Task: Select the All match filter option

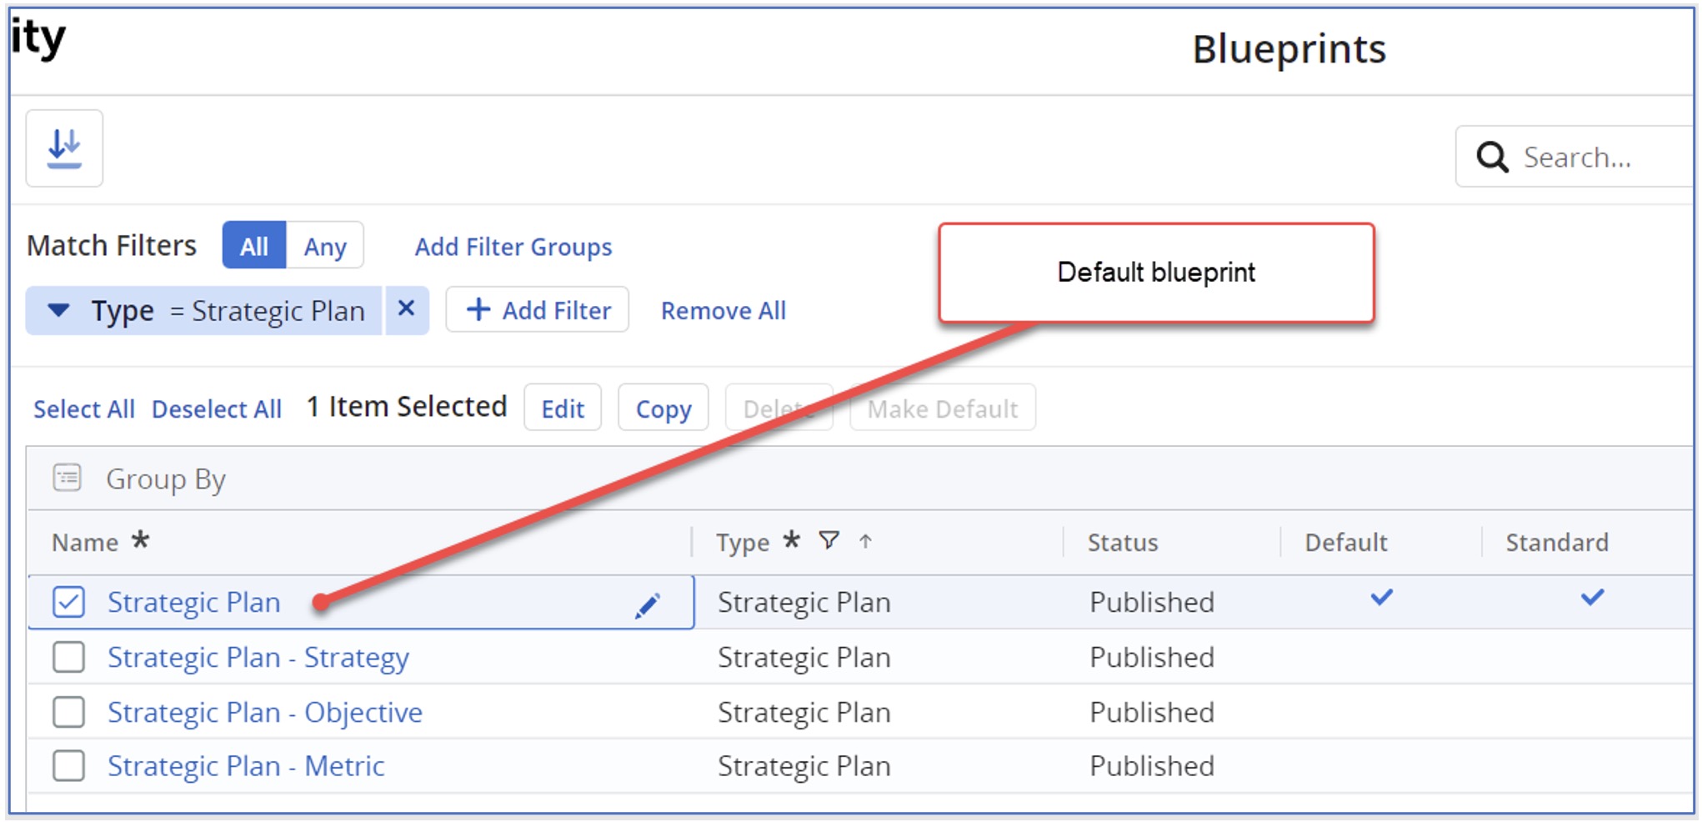Action: pos(254,246)
